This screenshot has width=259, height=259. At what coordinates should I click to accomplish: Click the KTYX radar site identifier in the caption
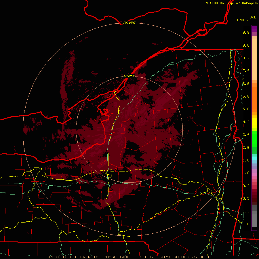(x=166, y=257)
